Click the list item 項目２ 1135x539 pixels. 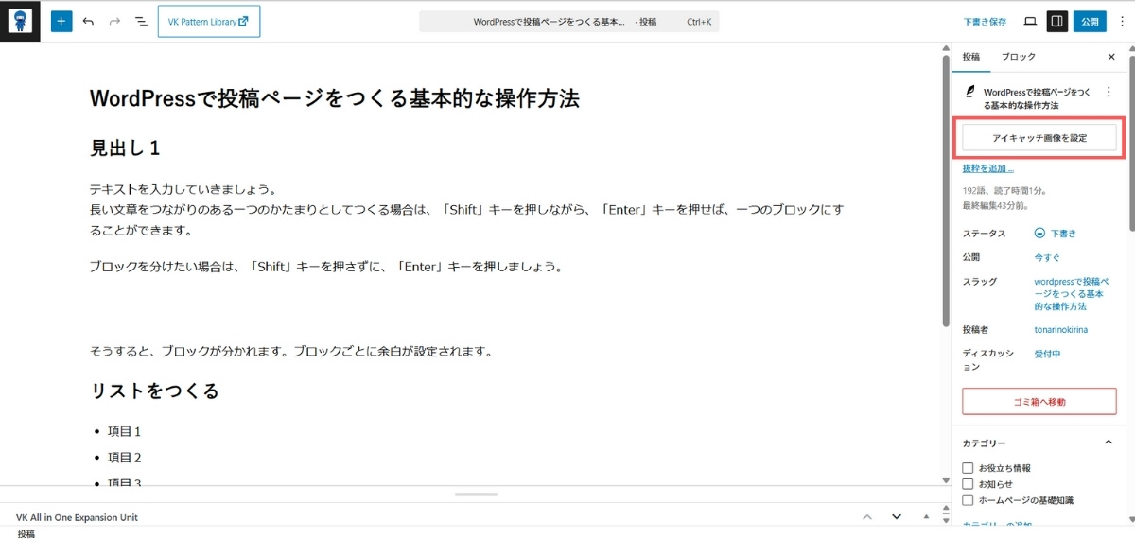[124, 458]
